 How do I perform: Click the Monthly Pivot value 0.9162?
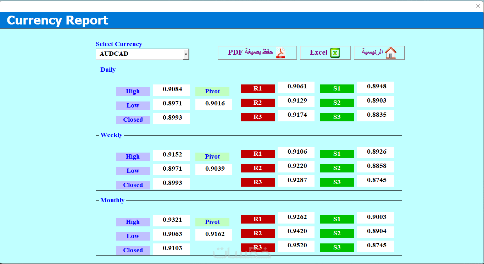coord(214,235)
